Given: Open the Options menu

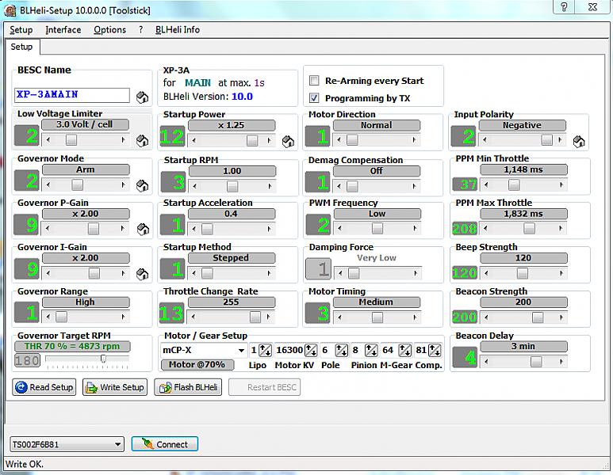Looking at the screenshot, I should tap(109, 30).
